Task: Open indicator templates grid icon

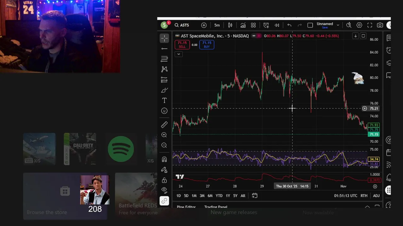Action: click(x=253, y=25)
